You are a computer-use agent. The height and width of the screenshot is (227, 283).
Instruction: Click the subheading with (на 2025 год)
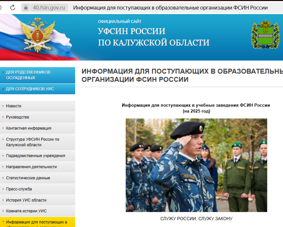[x=196, y=108]
